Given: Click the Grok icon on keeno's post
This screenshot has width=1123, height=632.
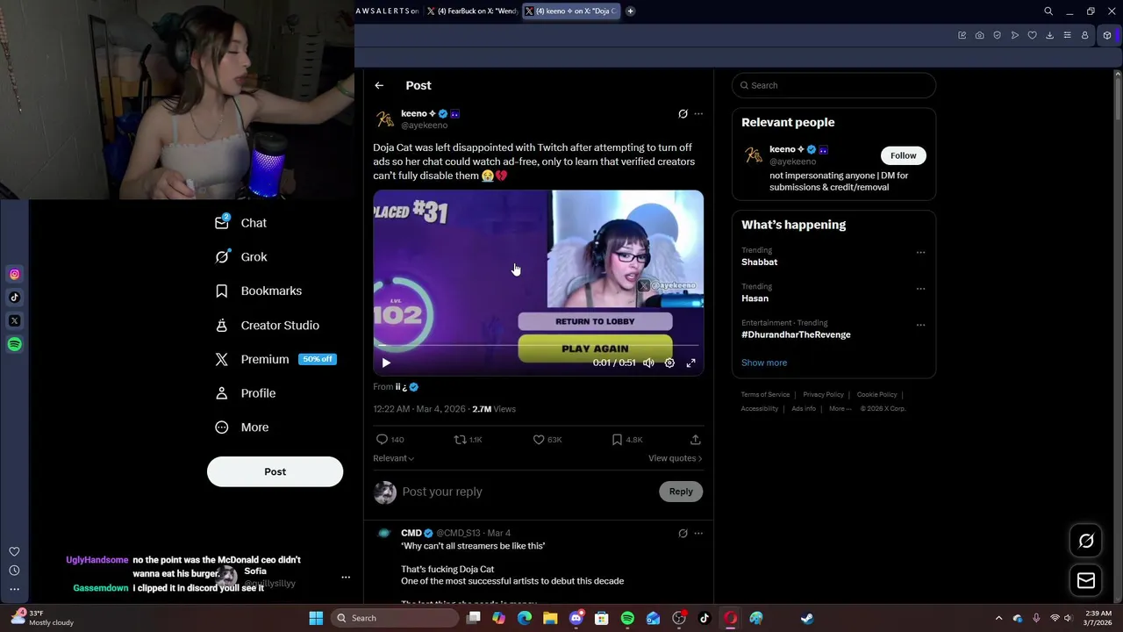Looking at the screenshot, I should (x=683, y=114).
